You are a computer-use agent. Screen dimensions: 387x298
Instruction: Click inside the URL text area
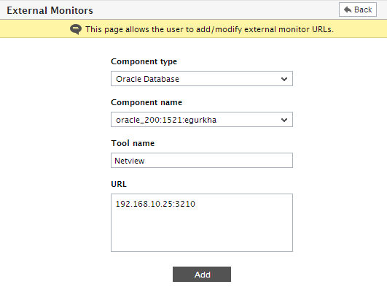(202, 223)
